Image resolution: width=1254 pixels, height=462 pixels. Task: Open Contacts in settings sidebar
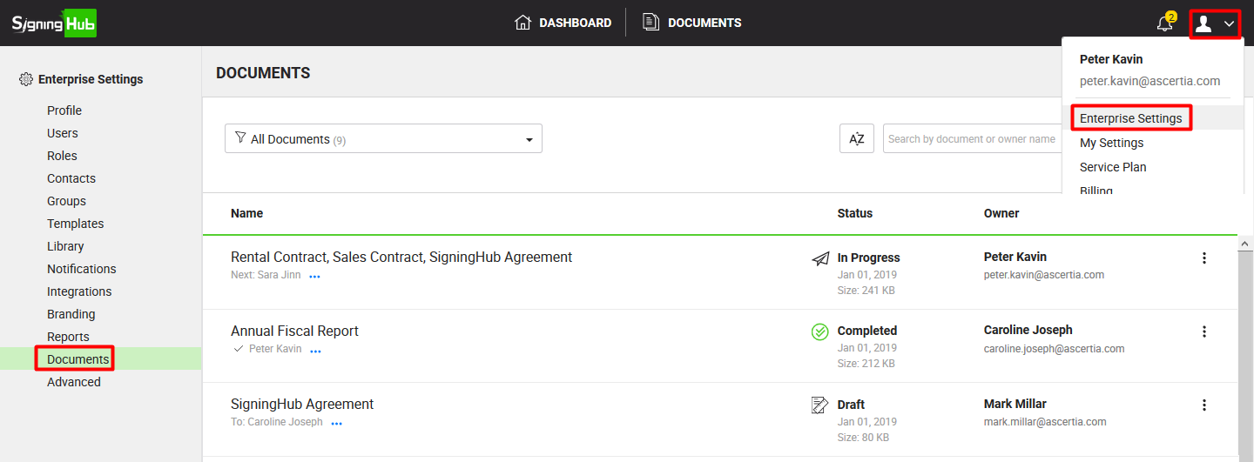(x=71, y=178)
